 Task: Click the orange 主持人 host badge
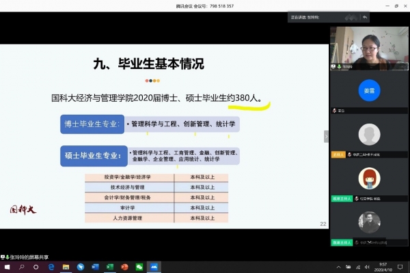[x=338, y=155]
